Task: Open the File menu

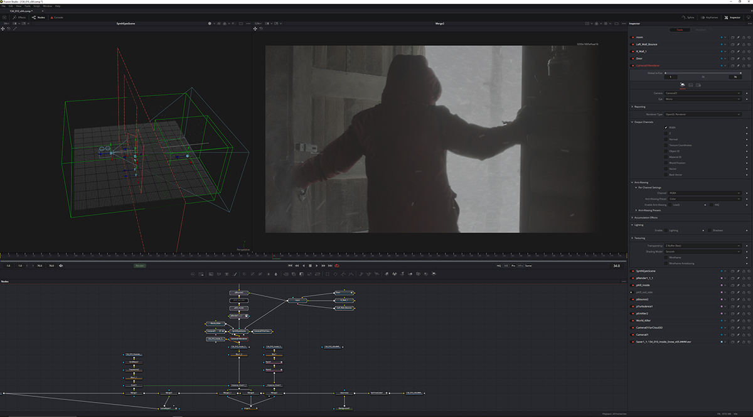Action: pos(4,6)
